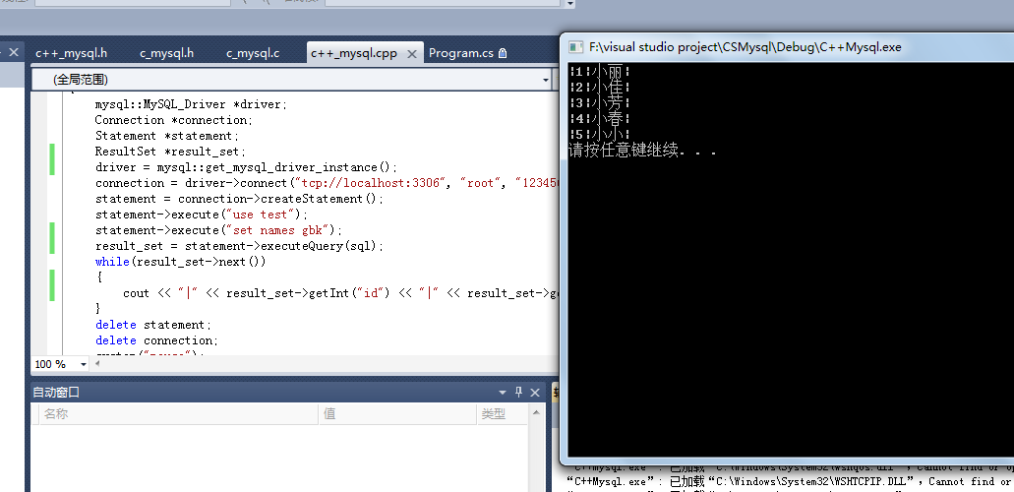The image size is (1014, 492).
Task: Sort by the 名称 column header
Action: click(56, 414)
